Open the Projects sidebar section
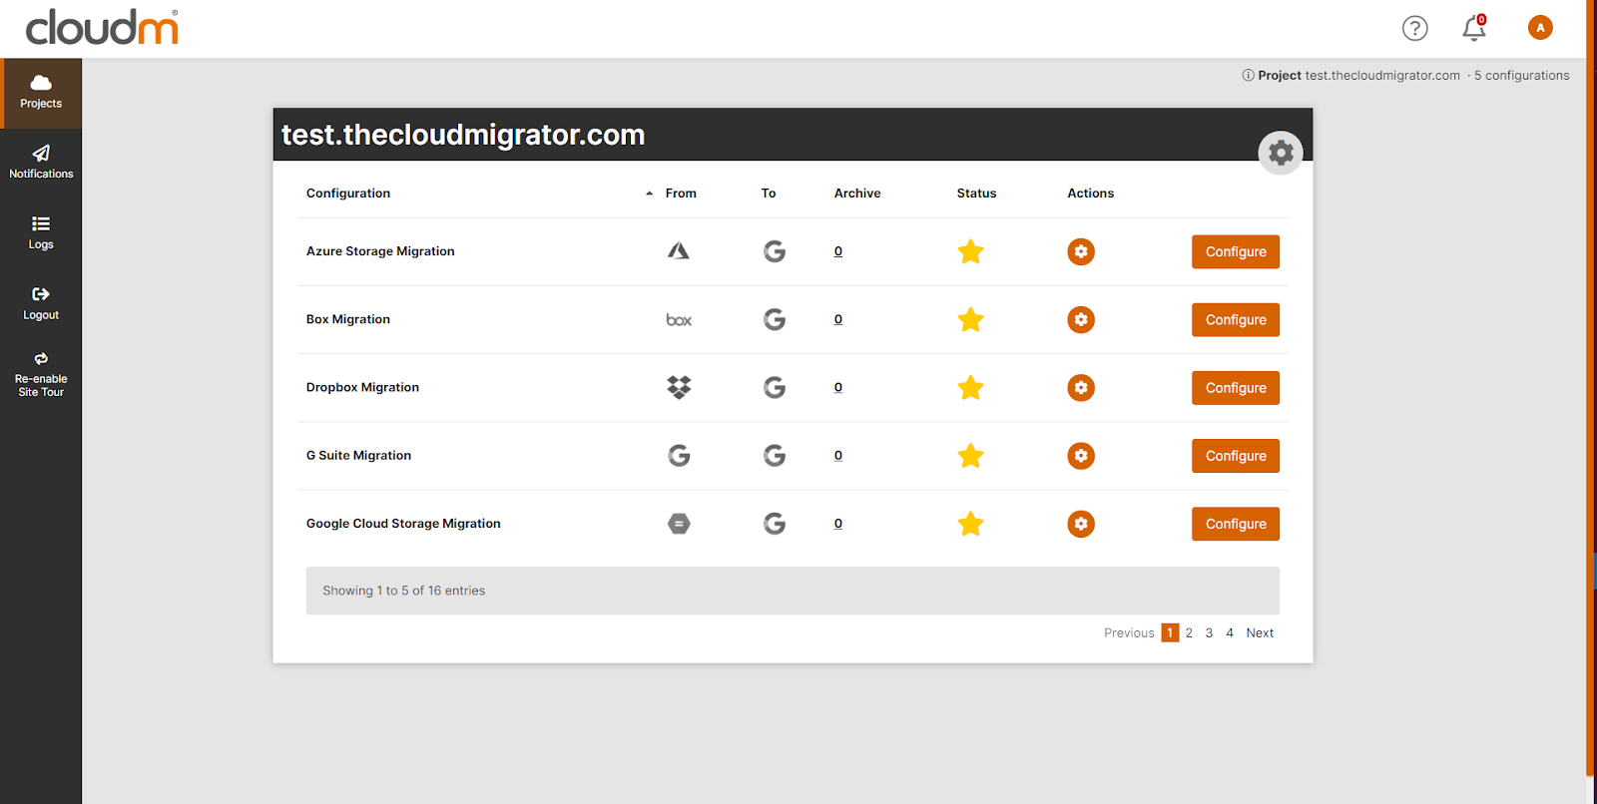Viewport: 1597px width, 804px height. [x=41, y=93]
